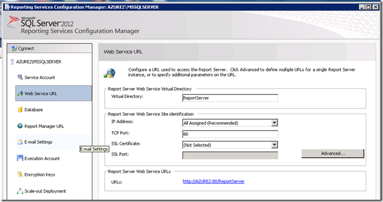Maximize the Configuration Manager window
The height and width of the screenshot is (202, 383).
368,7
